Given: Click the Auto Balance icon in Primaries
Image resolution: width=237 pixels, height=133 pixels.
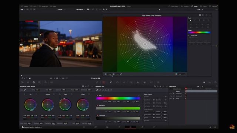Looking at the screenshot, I should [x=21, y=90].
